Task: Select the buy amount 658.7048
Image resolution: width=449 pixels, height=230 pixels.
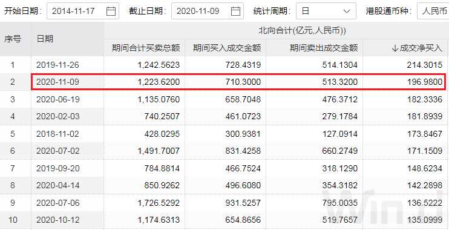Action: [243, 99]
